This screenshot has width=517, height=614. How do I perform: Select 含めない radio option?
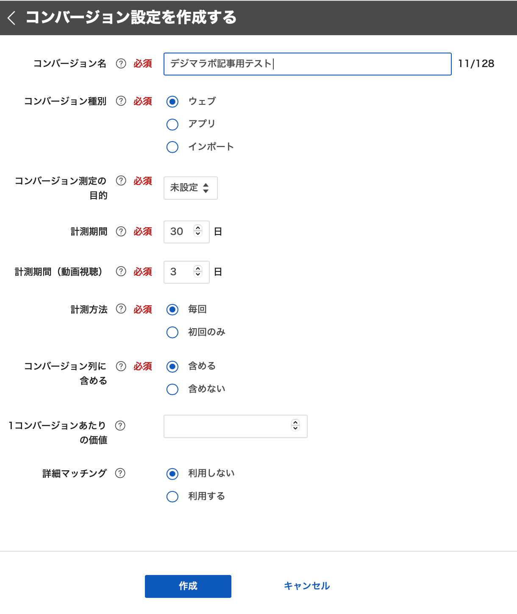pyautogui.click(x=172, y=389)
